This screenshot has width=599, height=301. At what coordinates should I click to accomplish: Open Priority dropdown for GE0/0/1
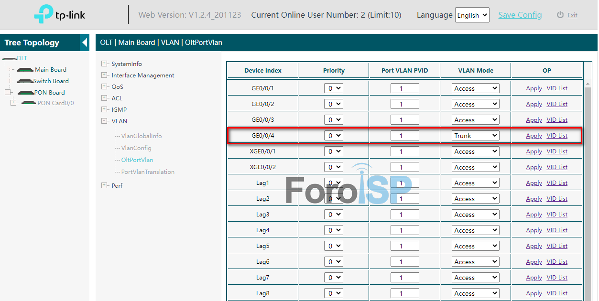coord(334,88)
